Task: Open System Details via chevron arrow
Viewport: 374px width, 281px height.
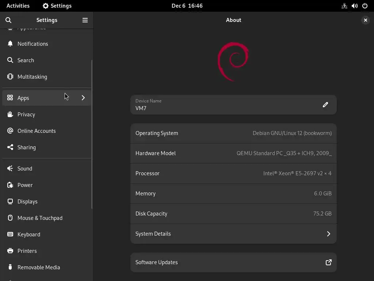Action: click(328, 234)
